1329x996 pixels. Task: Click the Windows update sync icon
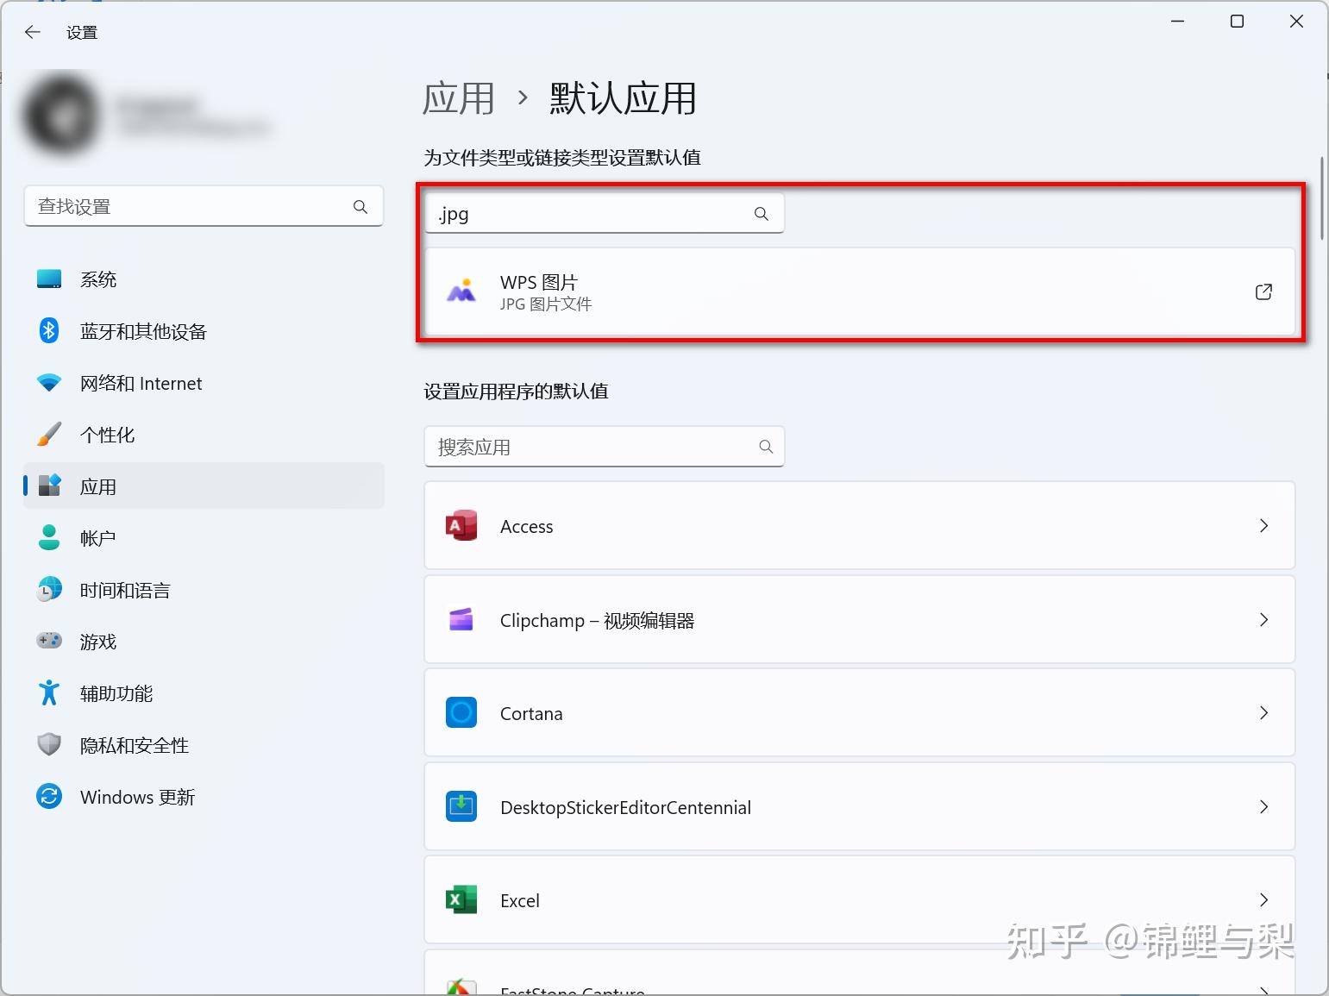pyautogui.click(x=49, y=796)
